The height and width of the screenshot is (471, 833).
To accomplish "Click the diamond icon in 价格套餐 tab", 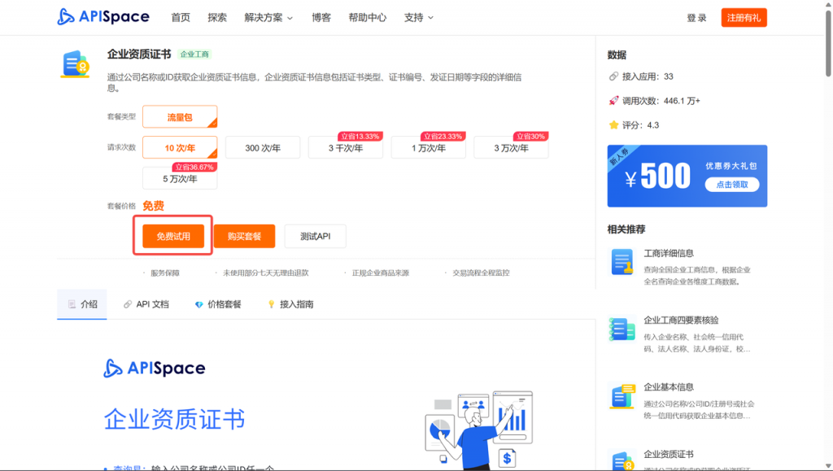I will [198, 304].
